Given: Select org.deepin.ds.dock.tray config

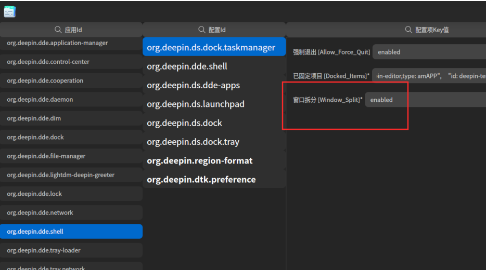Looking at the screenshot, I should tap(214, 142).
